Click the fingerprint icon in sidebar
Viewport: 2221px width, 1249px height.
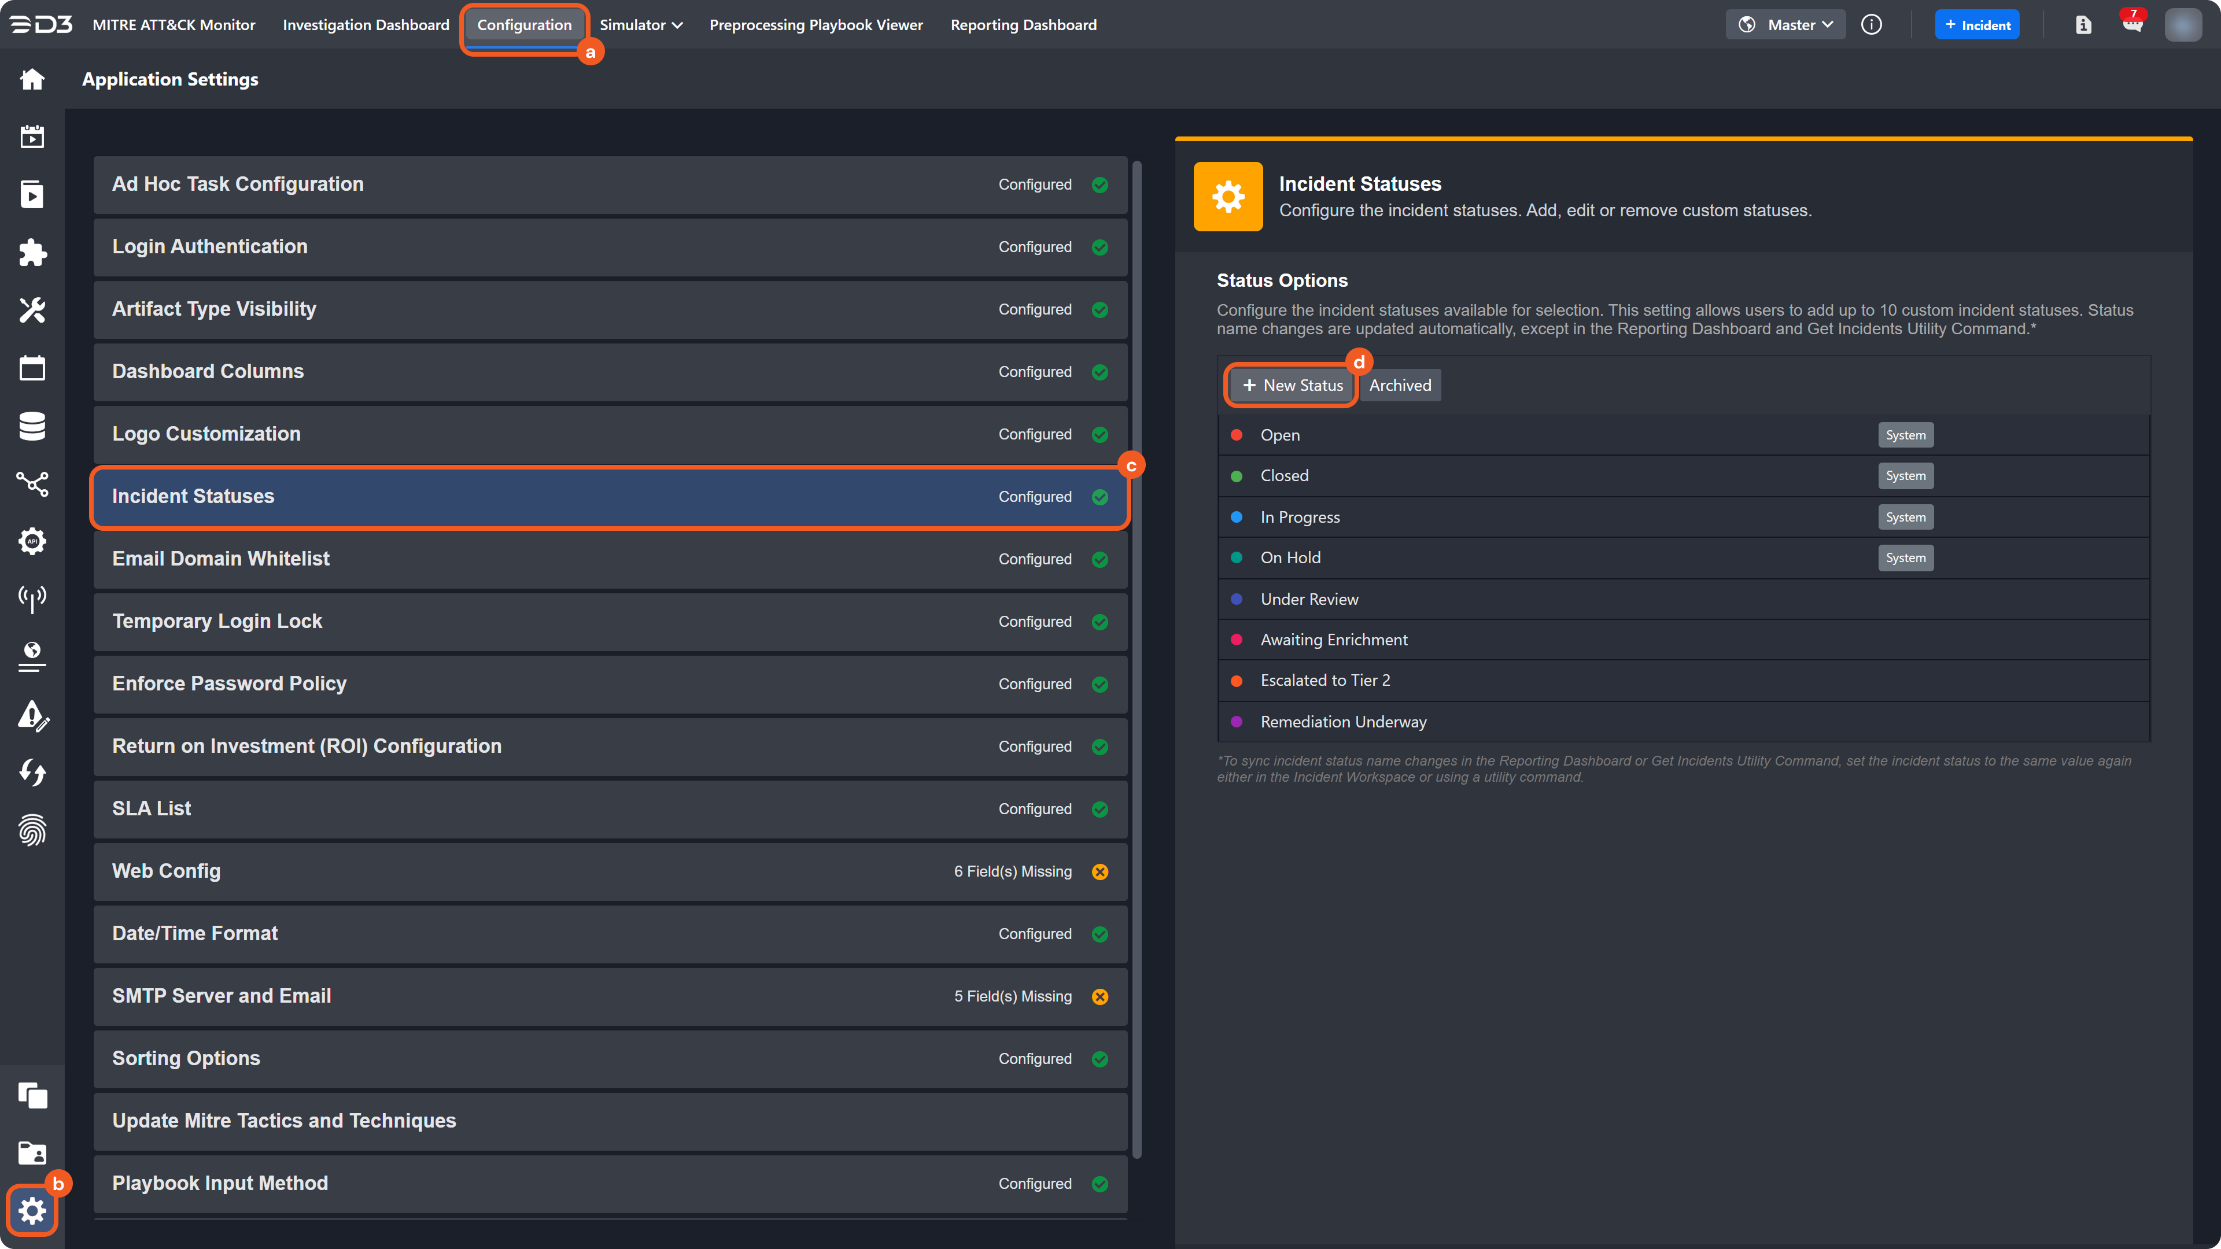coord(32,830)
